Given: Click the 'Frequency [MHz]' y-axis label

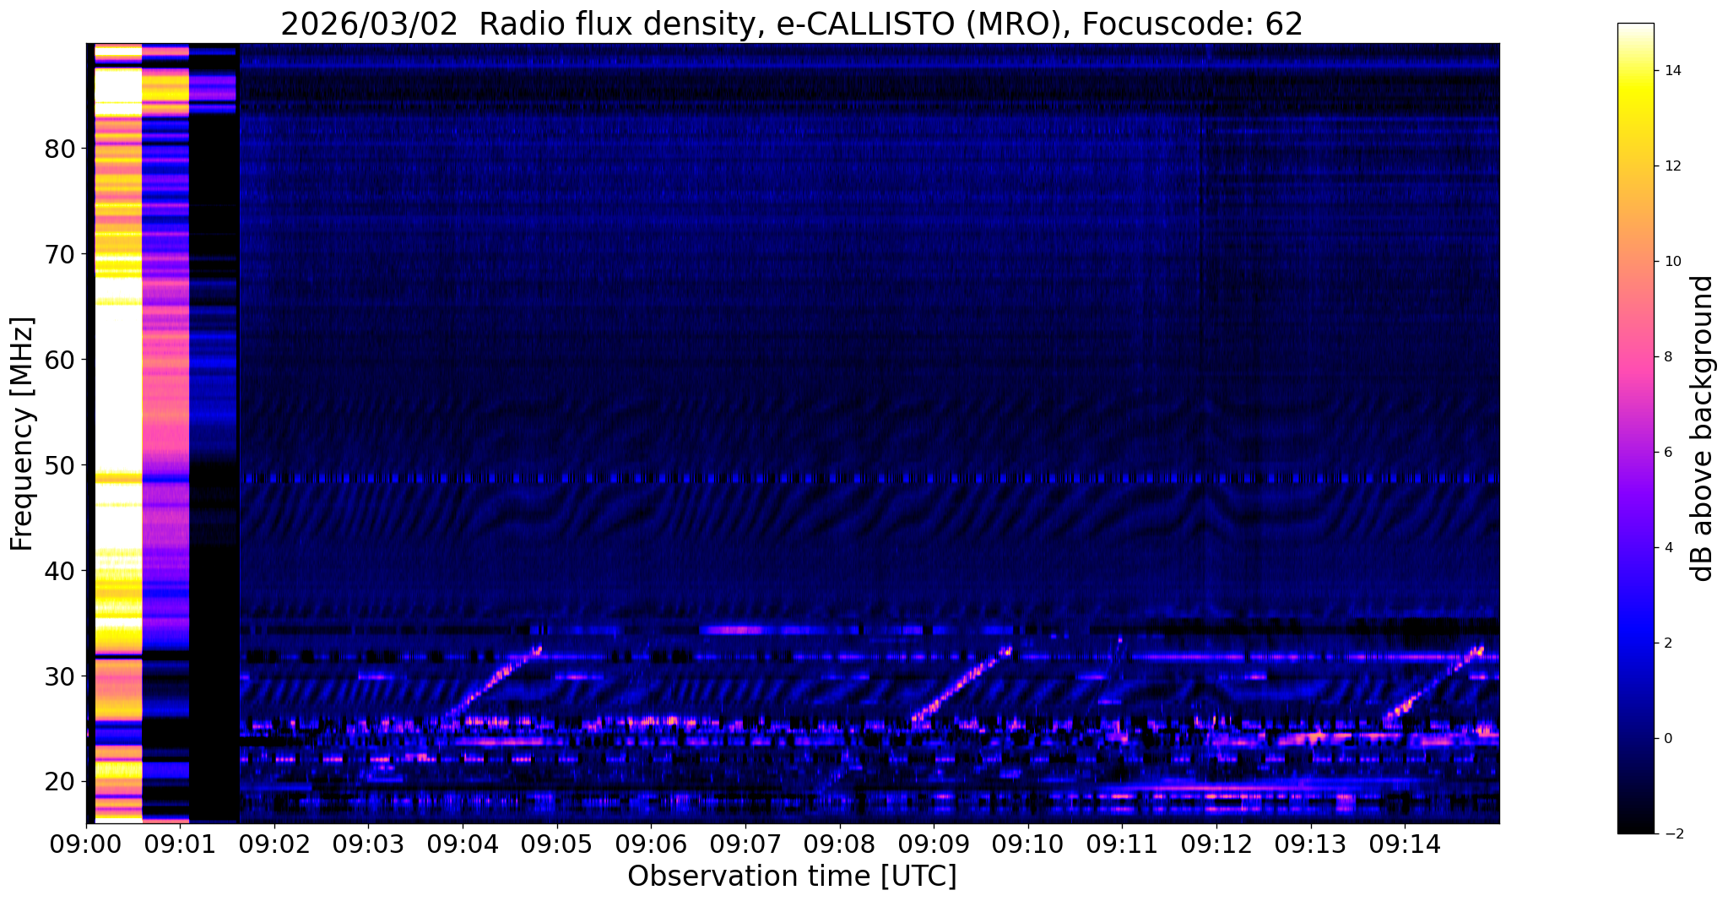Looking at the screenshot, I should tap(22, 433).
